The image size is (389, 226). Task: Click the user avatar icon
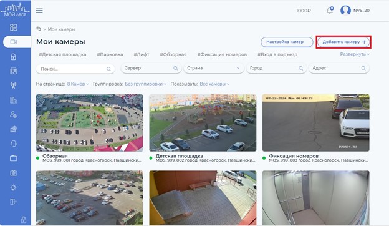coord(345,11)
